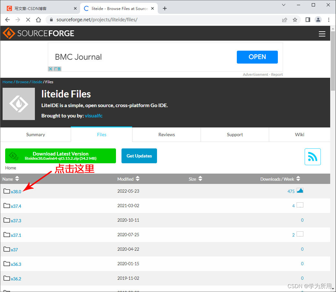Open the browser side panel icon
This screenshot has width=336, height=292.
tap(308, 20)
